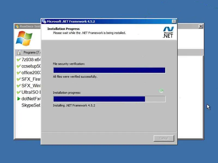218x163 pixels.
Task: Click the spinning busy indicator above the progress bar
Action: point(161,91)
